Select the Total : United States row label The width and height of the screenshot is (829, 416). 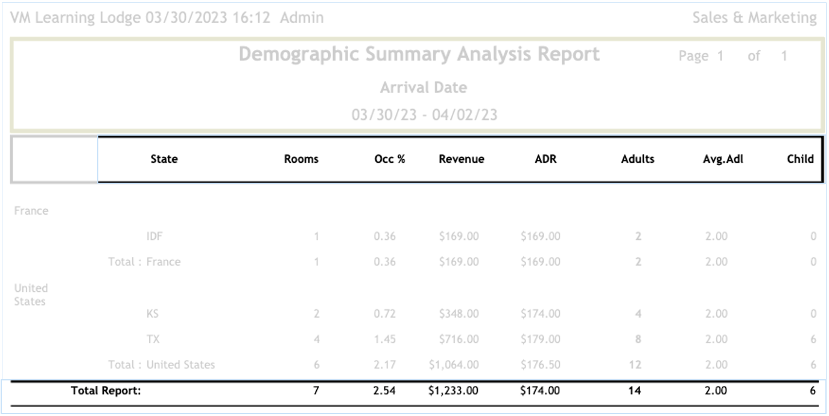point(161,364)
